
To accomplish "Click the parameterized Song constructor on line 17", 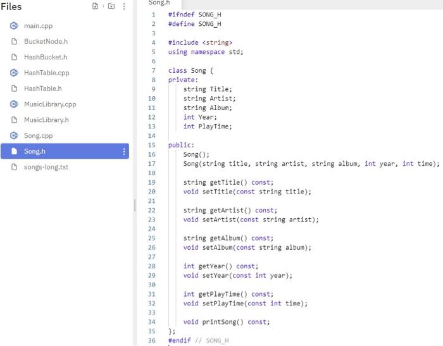I will [x=311, y=164].
